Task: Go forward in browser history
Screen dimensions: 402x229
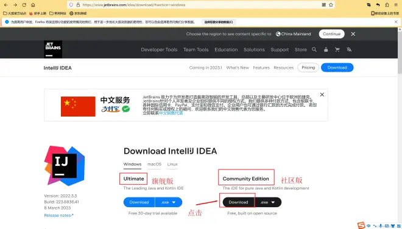Action: point(15,5)
